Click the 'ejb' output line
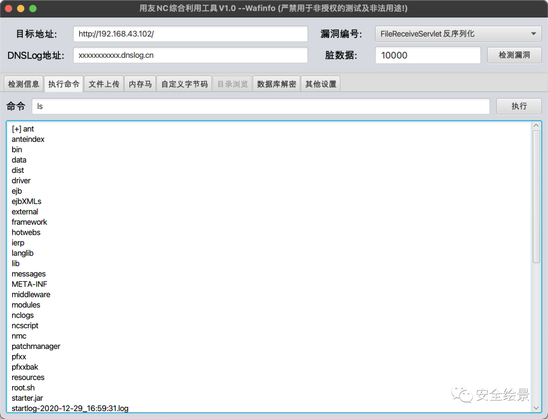The image size is (548, 419). [17, 191]
